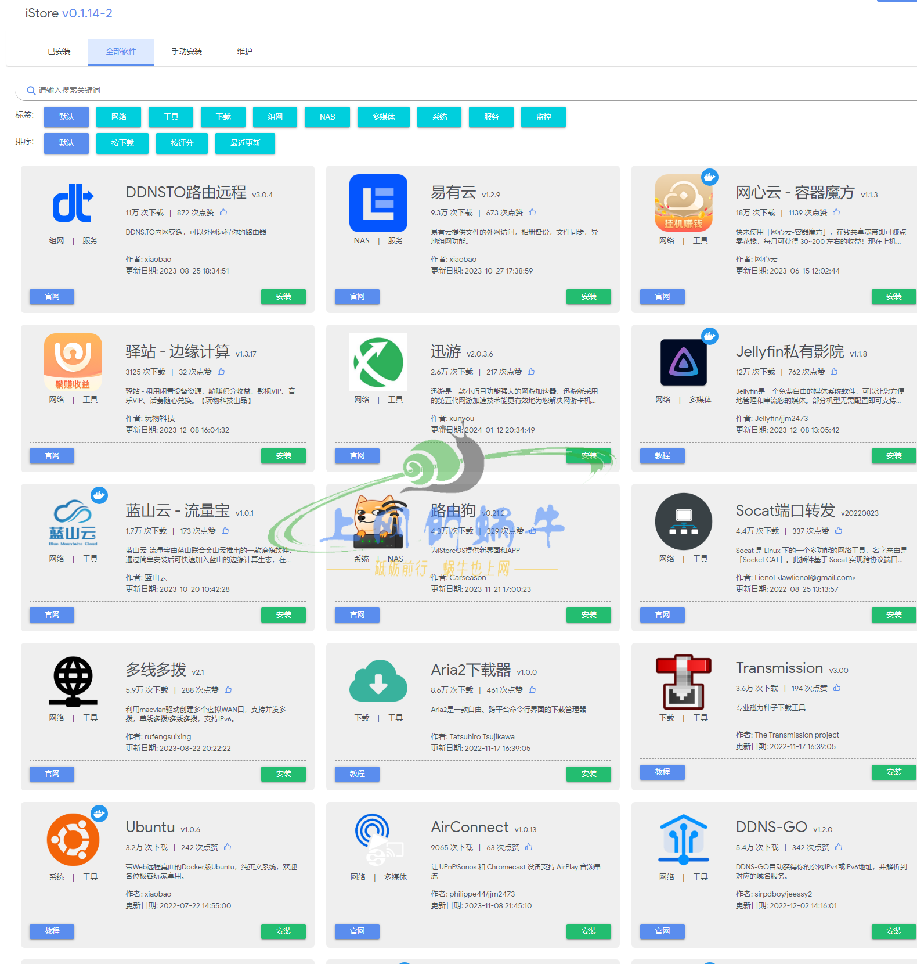
Task: Like DDNSTO with thumbs-up icon
Action: point(223,213)
